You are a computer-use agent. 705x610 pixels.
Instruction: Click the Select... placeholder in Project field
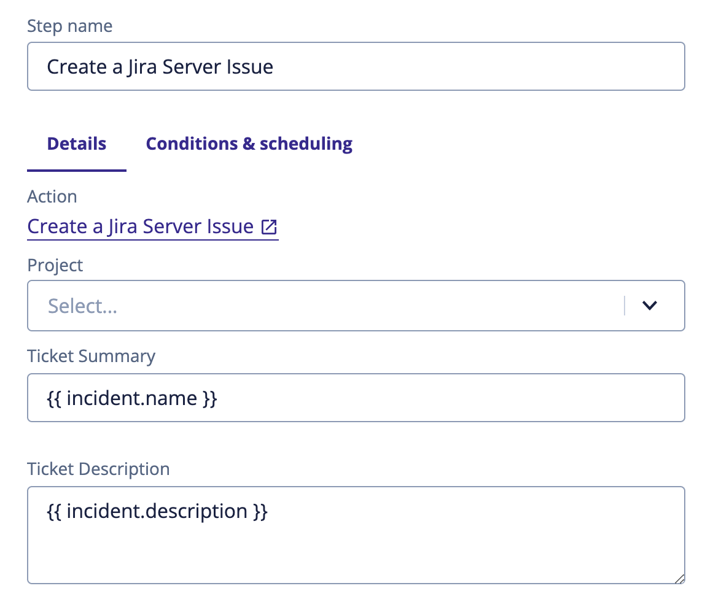83,305
